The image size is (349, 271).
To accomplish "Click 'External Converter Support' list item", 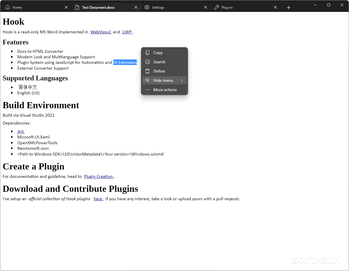I will tap(43, 68).
